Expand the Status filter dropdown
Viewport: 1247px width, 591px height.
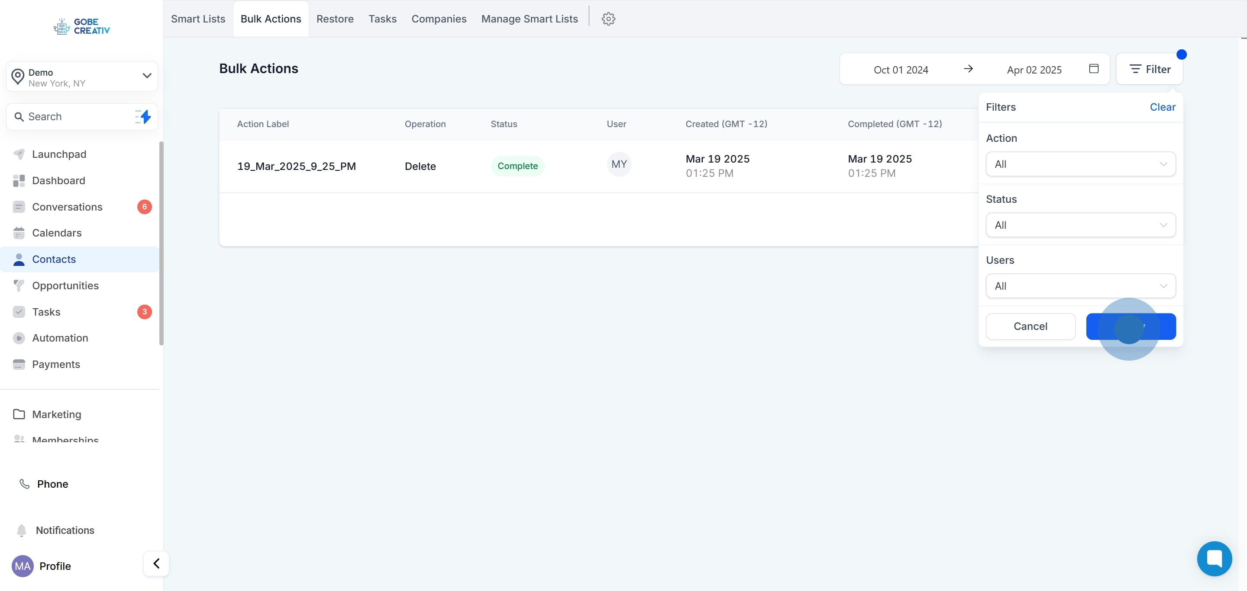(1080, 225)
